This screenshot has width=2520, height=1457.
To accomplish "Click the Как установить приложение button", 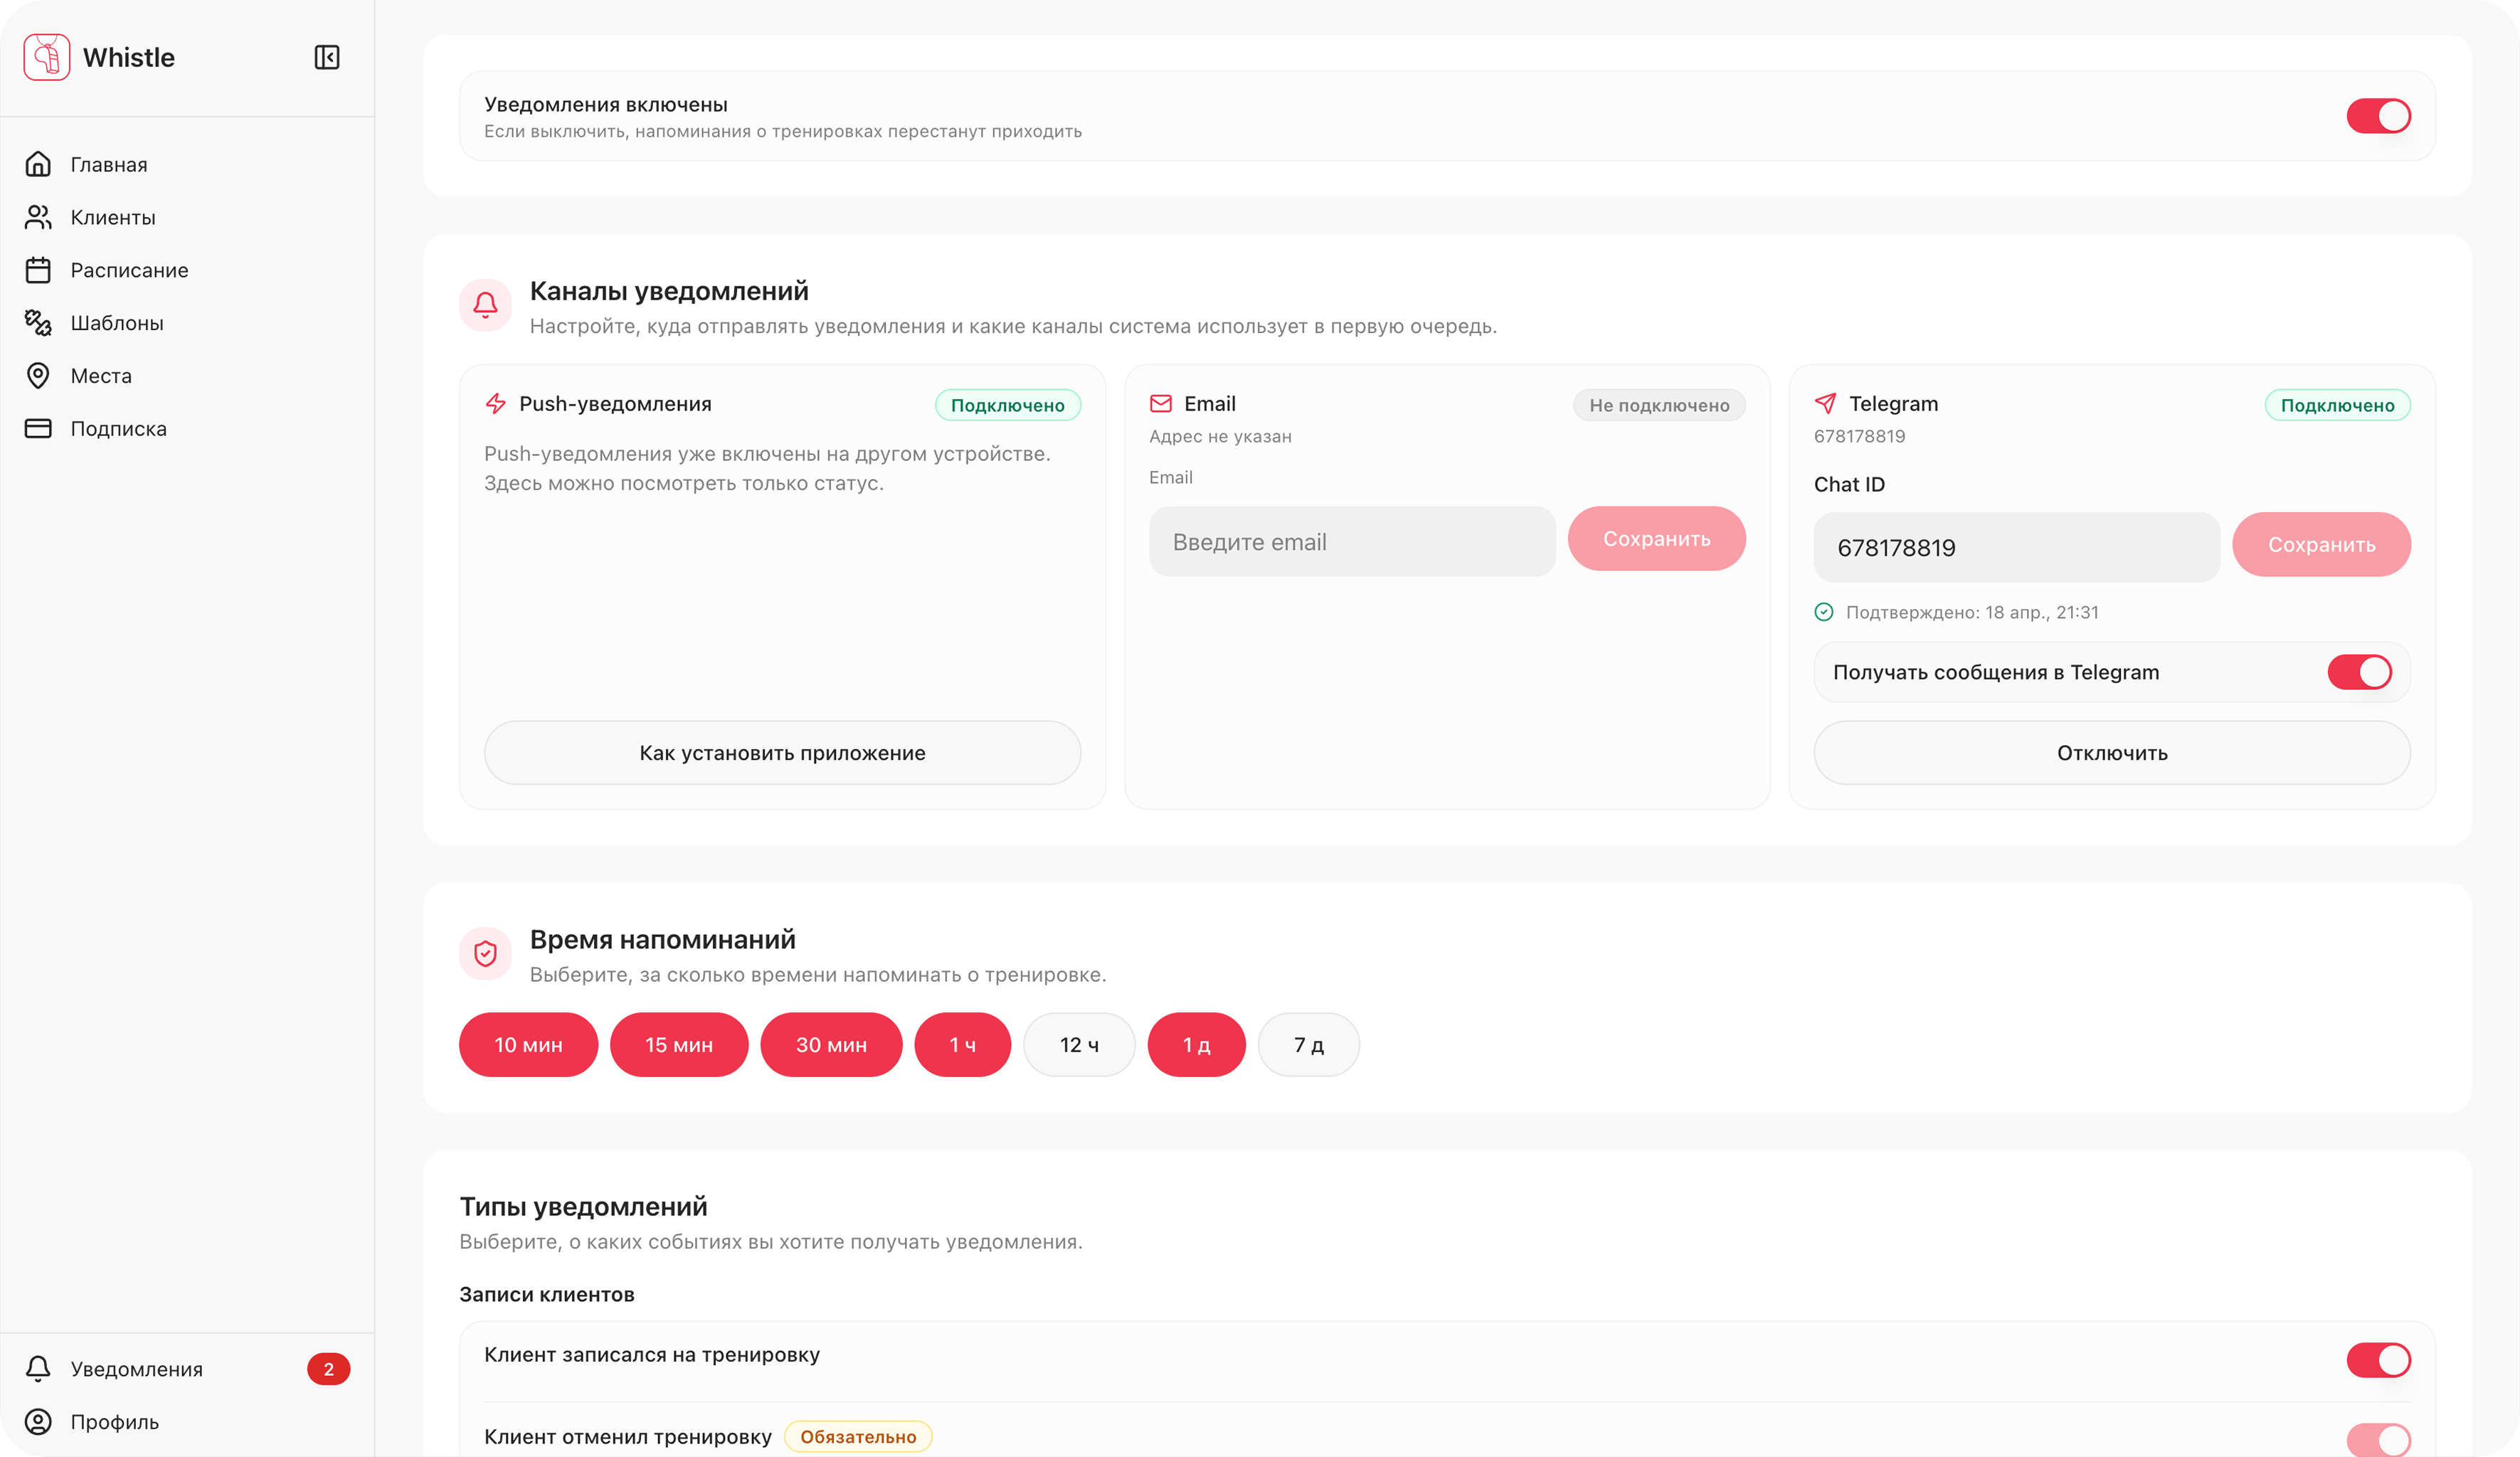I will click(782, 752).
